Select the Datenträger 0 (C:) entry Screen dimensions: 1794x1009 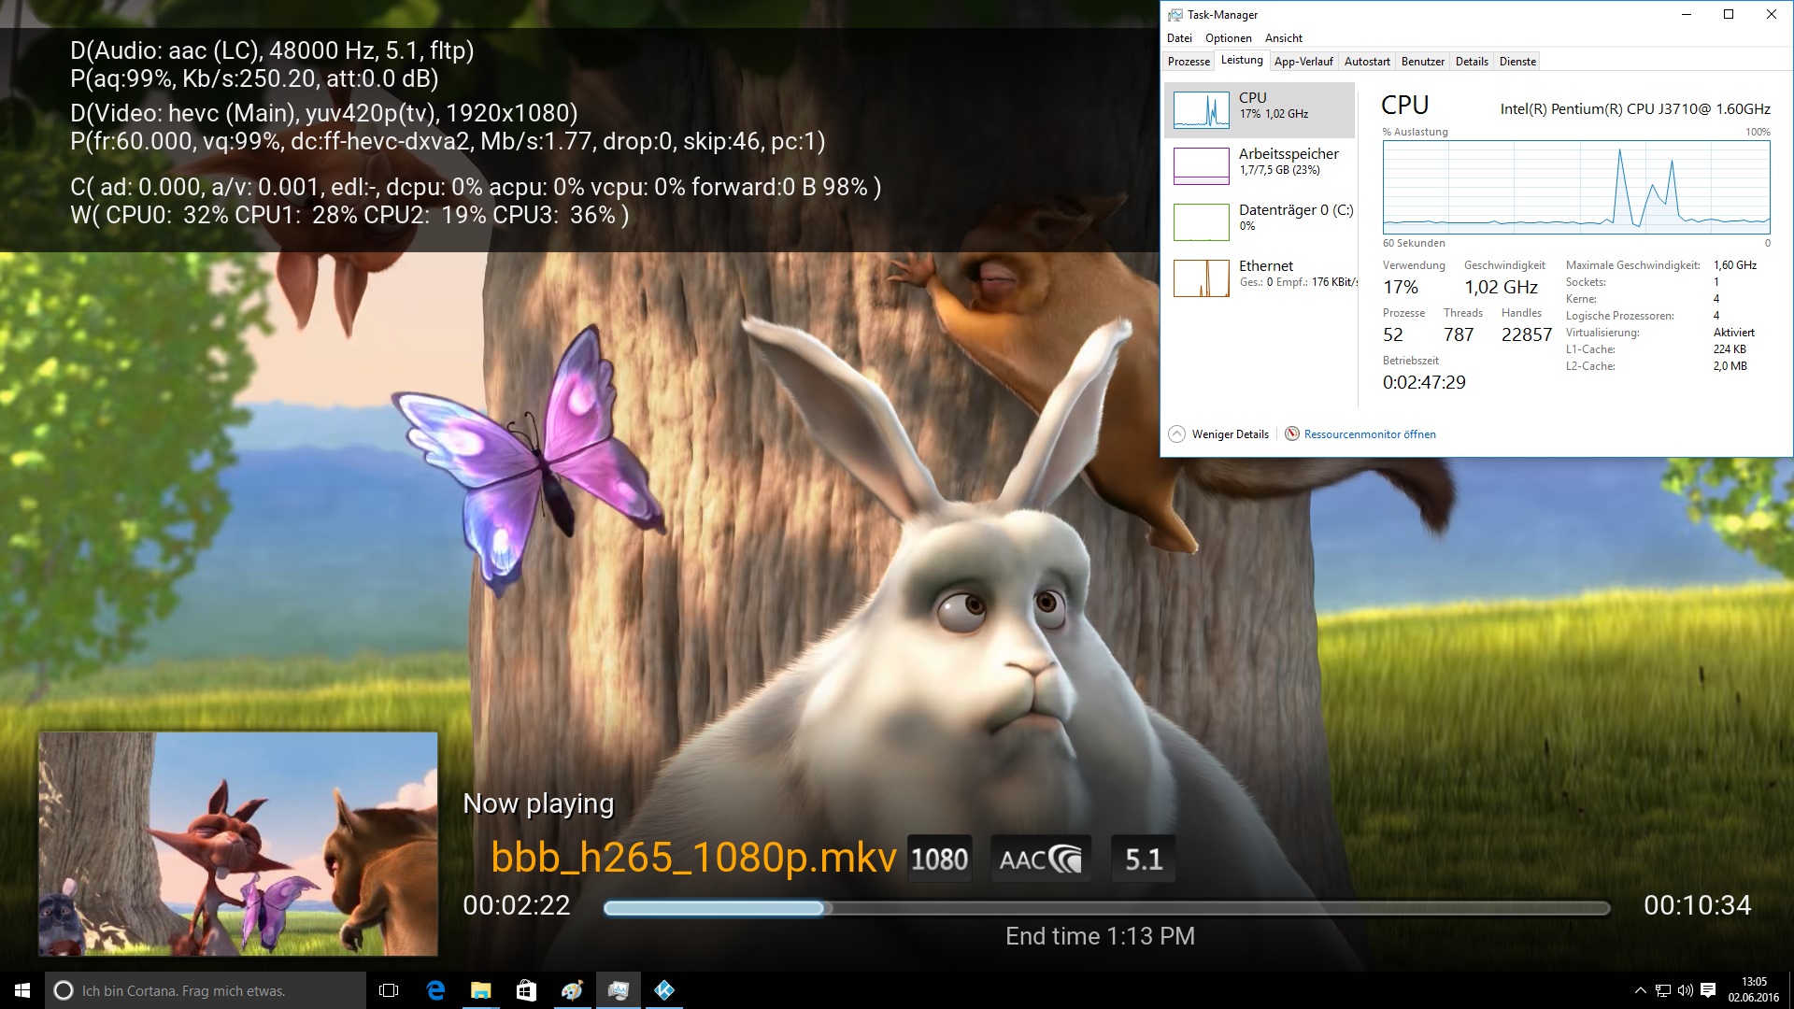(x=1260, y=222)
